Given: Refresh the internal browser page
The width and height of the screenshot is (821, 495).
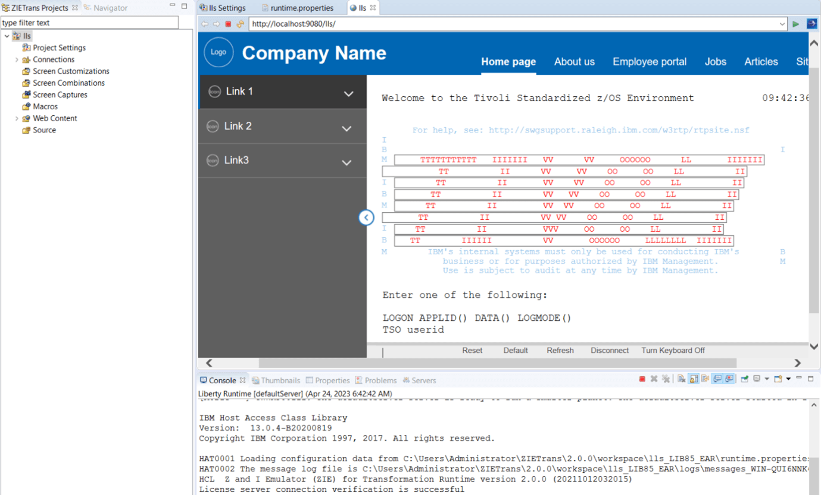Looking at the screenshot, I should 240,24.
